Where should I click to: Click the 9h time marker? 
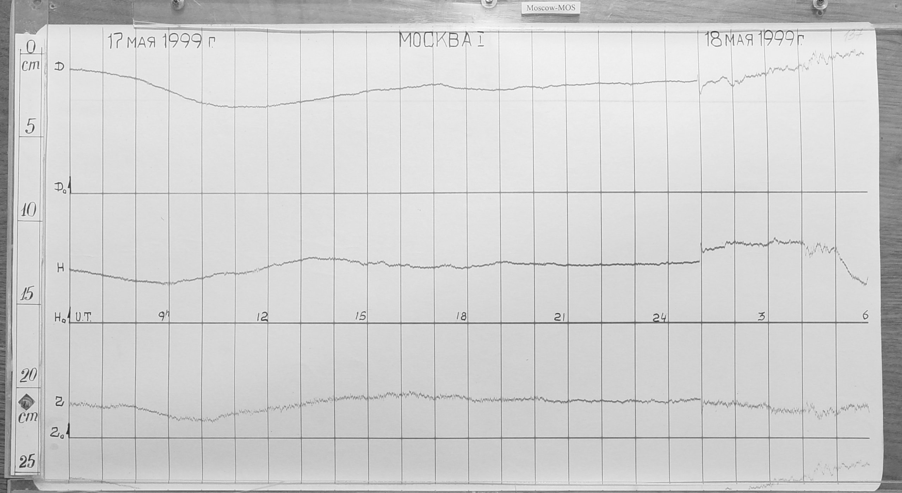[x=164, y=317]
